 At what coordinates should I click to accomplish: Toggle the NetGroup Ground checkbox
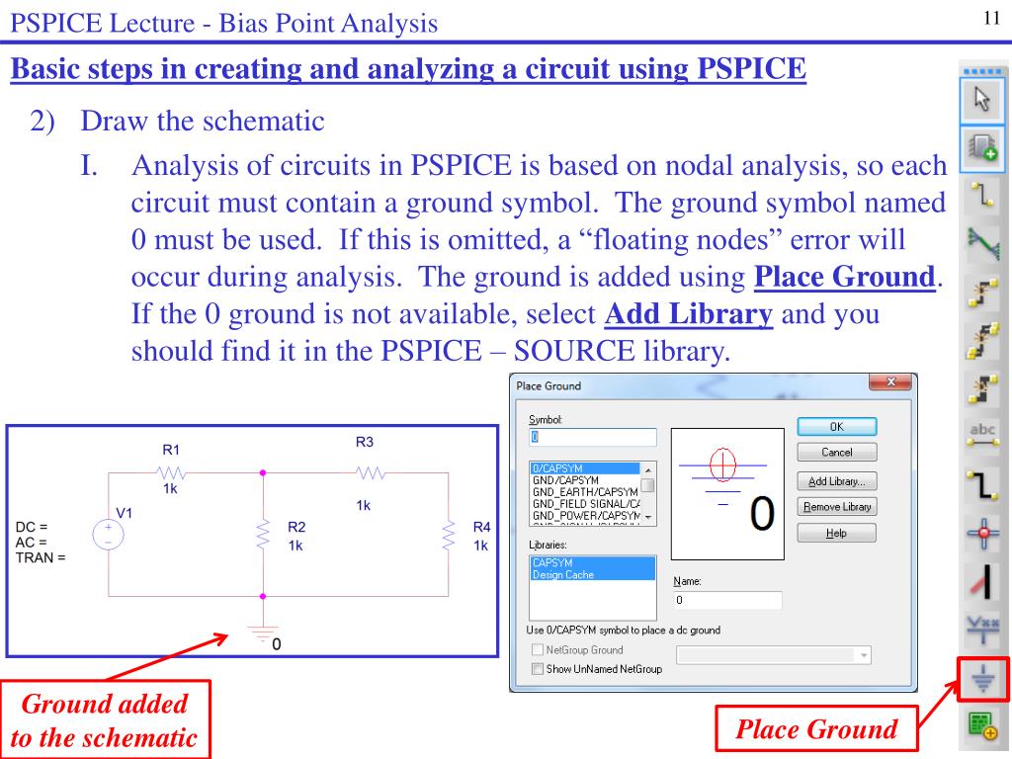(537, 650)
